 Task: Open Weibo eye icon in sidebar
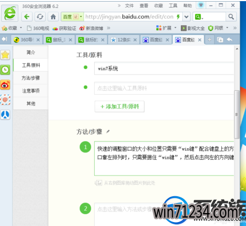point(5,85)
